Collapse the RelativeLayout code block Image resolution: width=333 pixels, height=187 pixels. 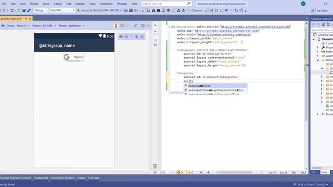[169, 26]
